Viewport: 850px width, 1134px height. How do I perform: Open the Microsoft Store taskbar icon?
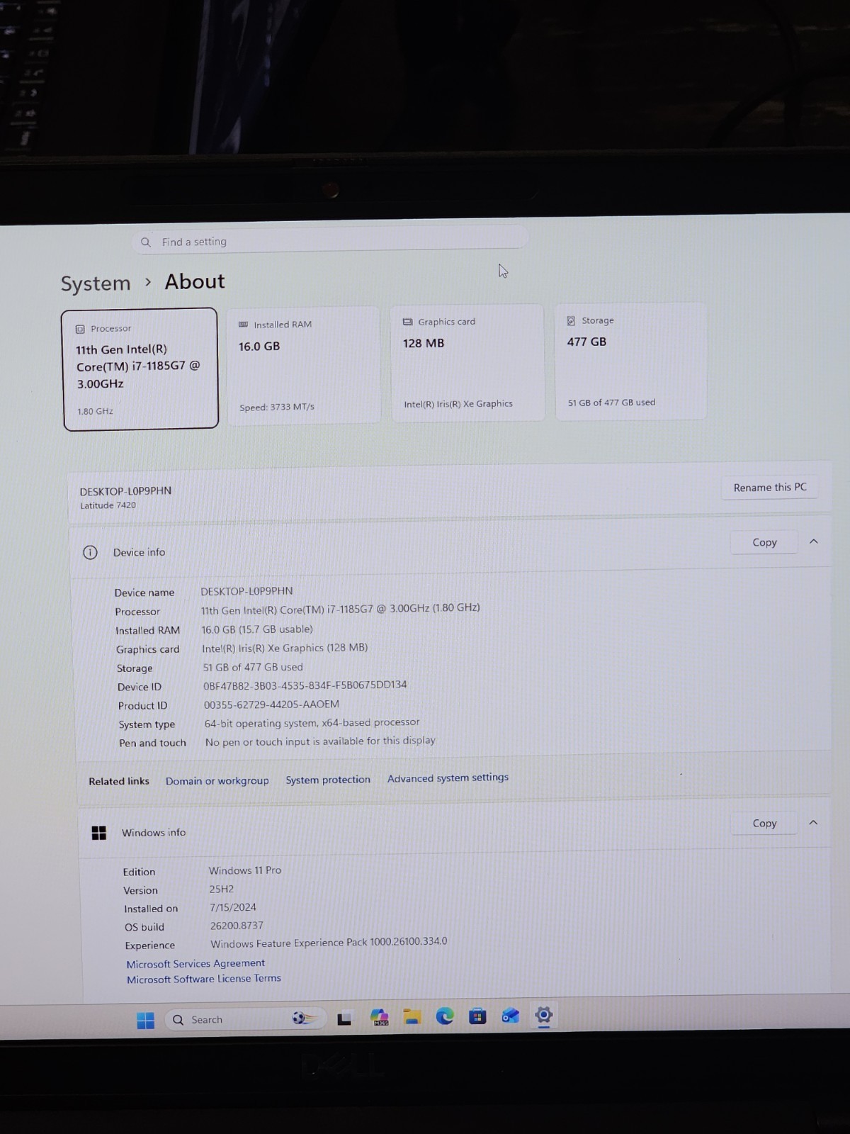click(x=477, y=1016)
